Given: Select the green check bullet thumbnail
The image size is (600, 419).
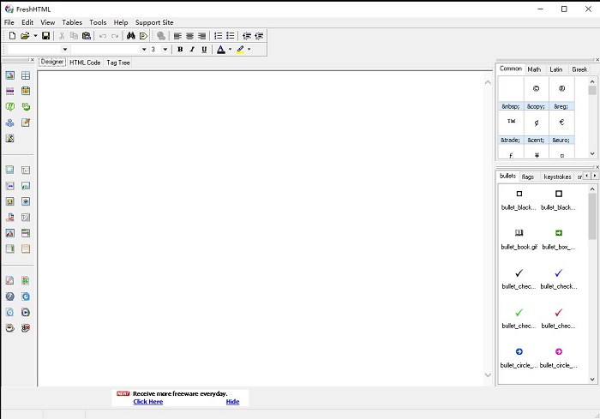Looking at the screenshot, I should [x=519, y=318].
